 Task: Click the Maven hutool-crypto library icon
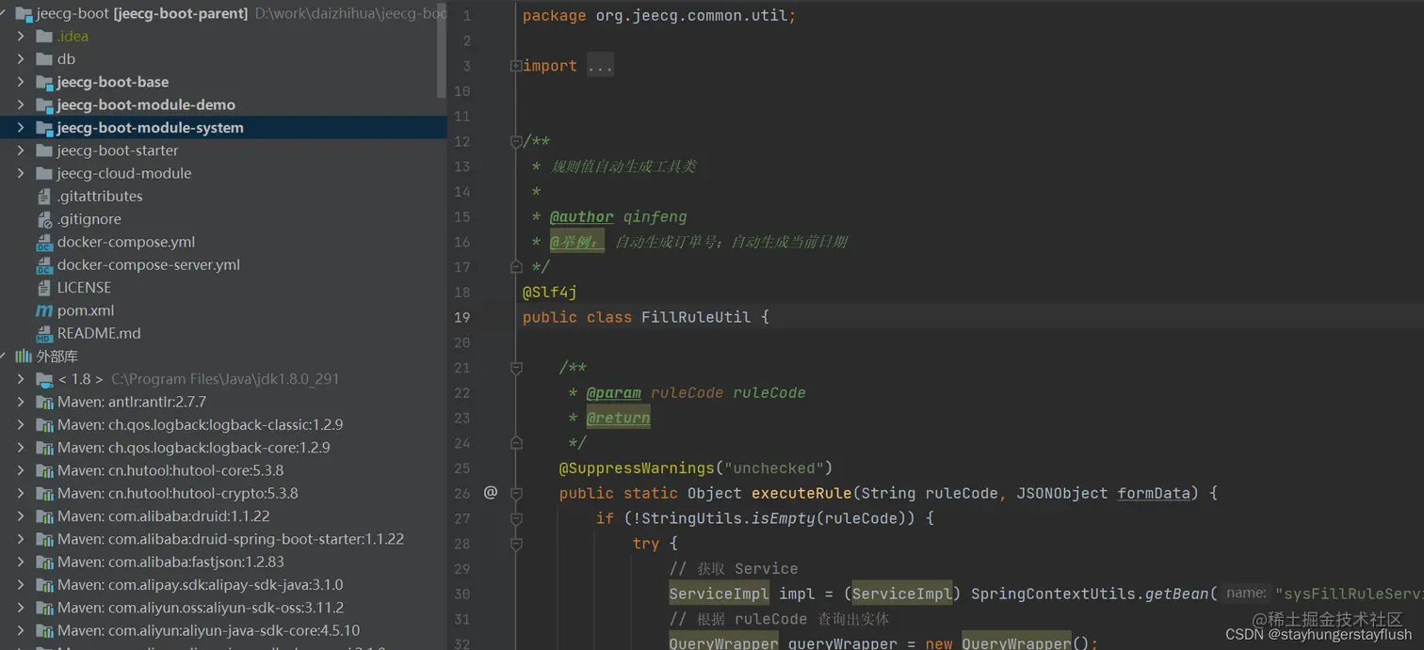click(44, 494)
